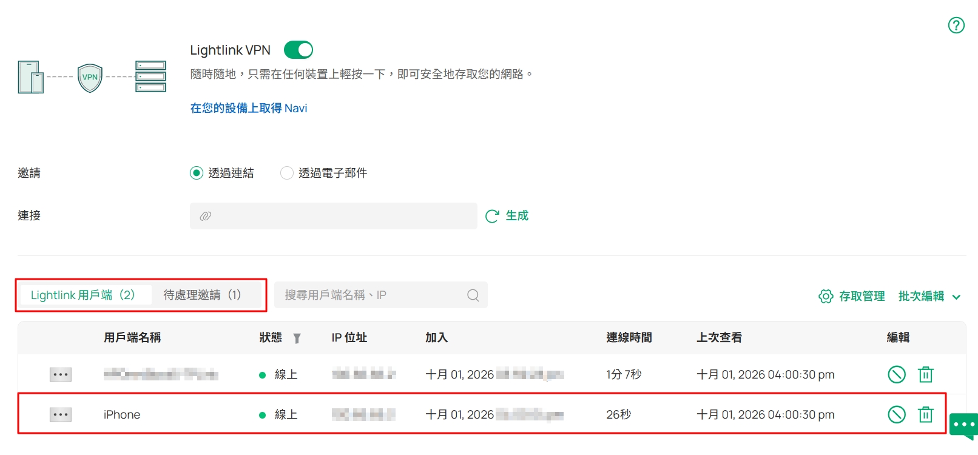Click the iPhone client name
The height and width of the screenshot is (455, 978).
pos(122,414)
